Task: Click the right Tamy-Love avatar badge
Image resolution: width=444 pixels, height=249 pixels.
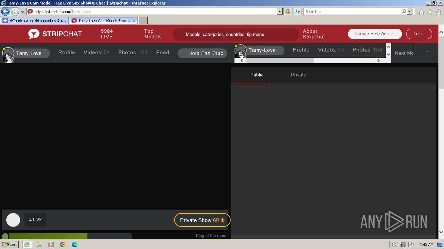Action: [x=259, y=50]
